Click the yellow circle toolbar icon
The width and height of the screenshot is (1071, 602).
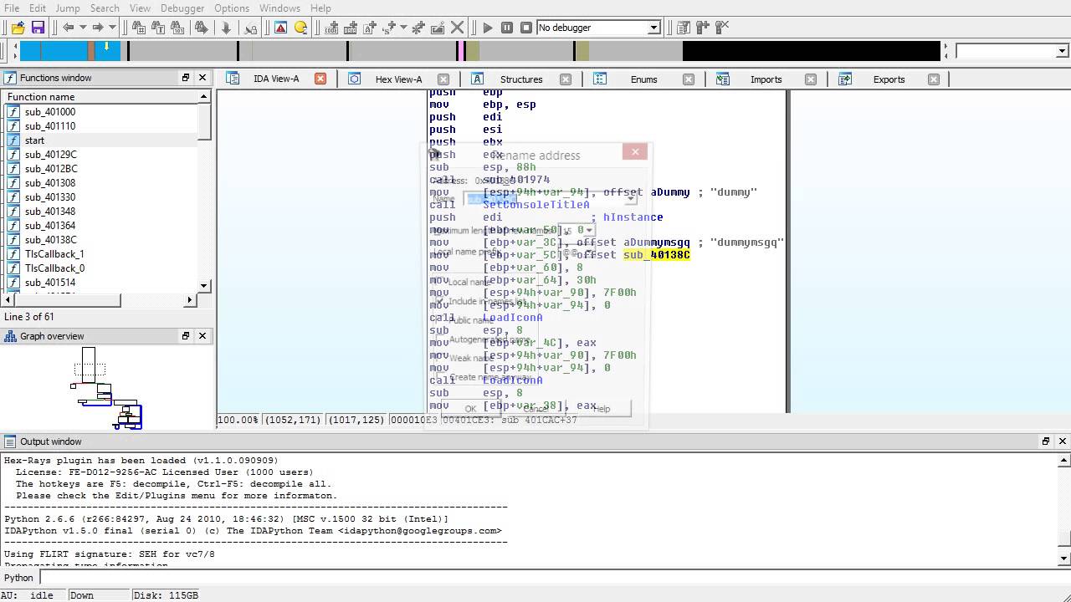pyautogui.click(x=300, y=28)
